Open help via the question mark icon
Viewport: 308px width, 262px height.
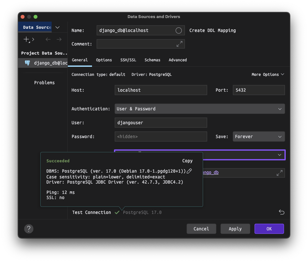point(29,229)
